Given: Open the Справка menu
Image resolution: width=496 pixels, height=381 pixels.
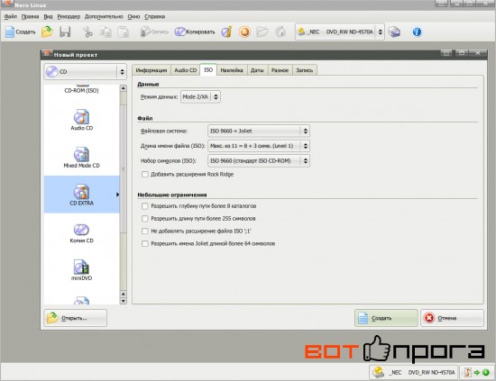Looking at the screenshot, I should pyautogui.click(x=155, y=16).
